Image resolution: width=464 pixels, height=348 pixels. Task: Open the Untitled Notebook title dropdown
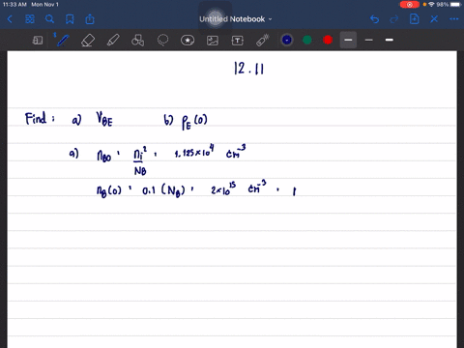pos(236,19)
